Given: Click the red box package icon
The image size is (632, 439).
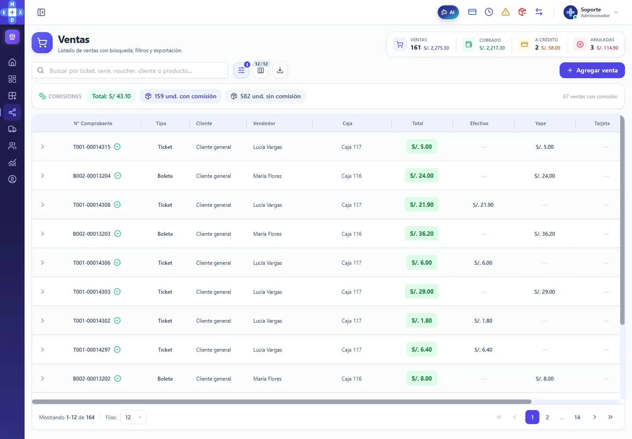Looking at the screenshot, I should click(522, 12).
